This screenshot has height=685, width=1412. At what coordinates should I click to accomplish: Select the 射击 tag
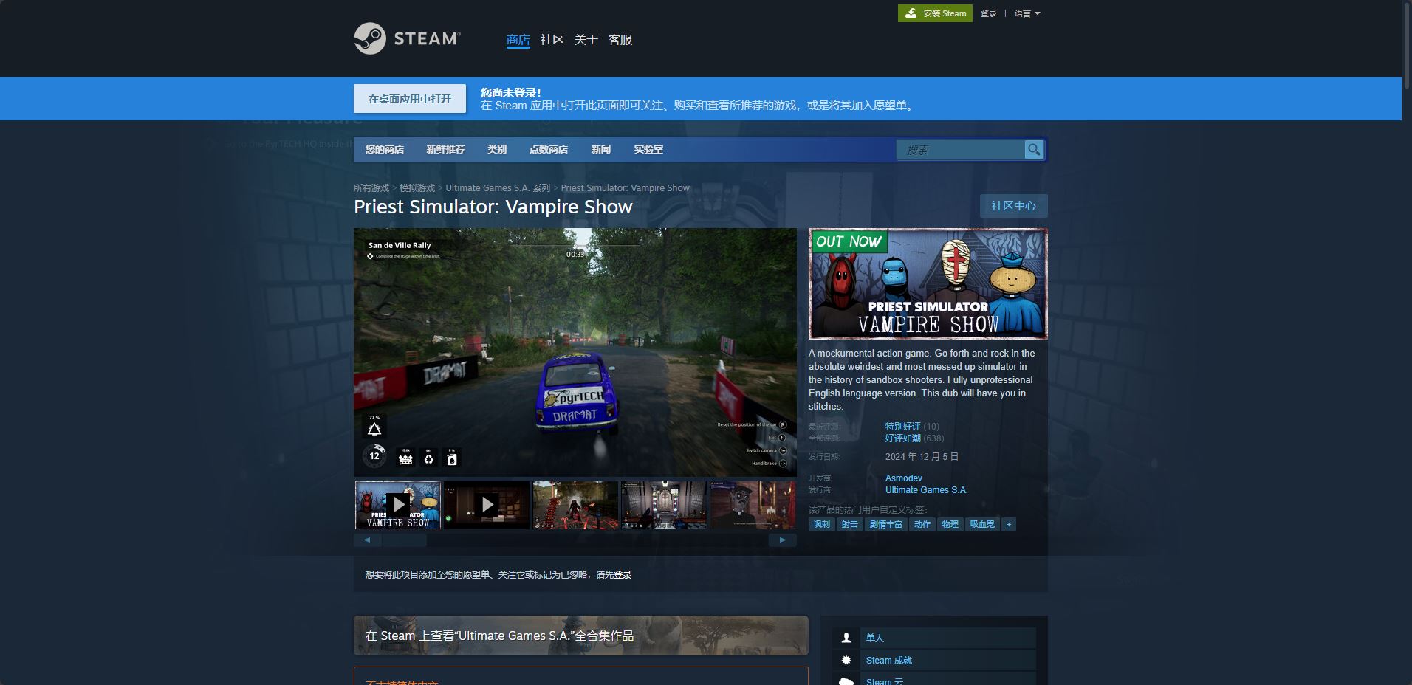850,524
